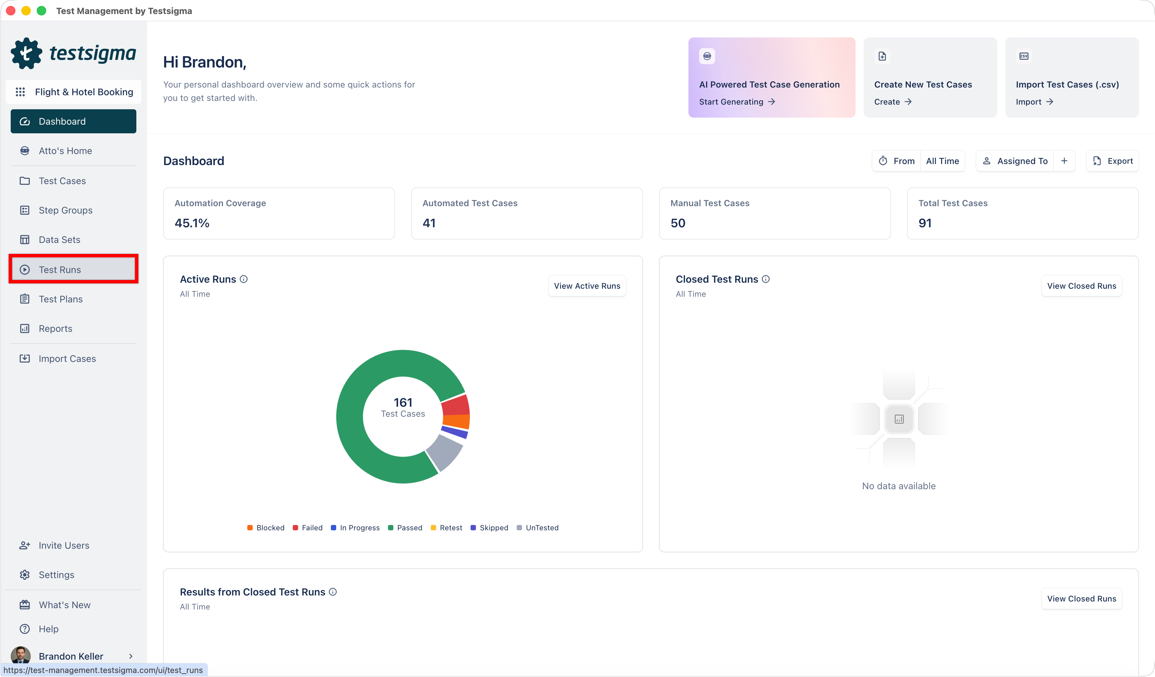Click the info icon beside Active Runs

coord(244,279)
